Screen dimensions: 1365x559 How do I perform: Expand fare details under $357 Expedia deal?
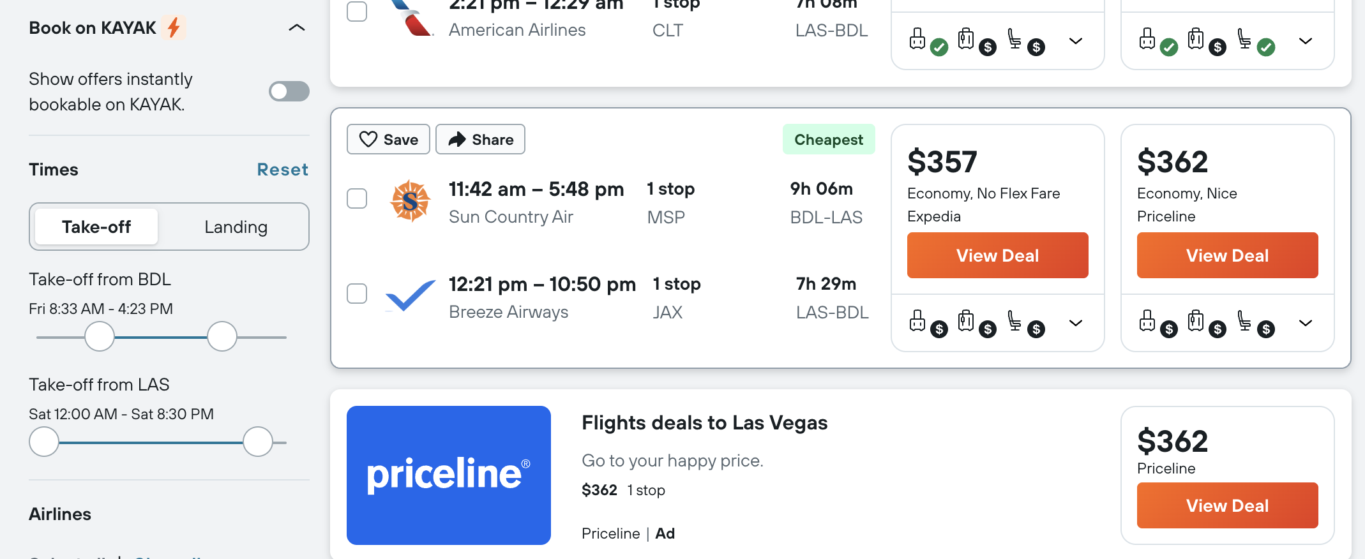pyautogui.click(x=1076, y=323)
